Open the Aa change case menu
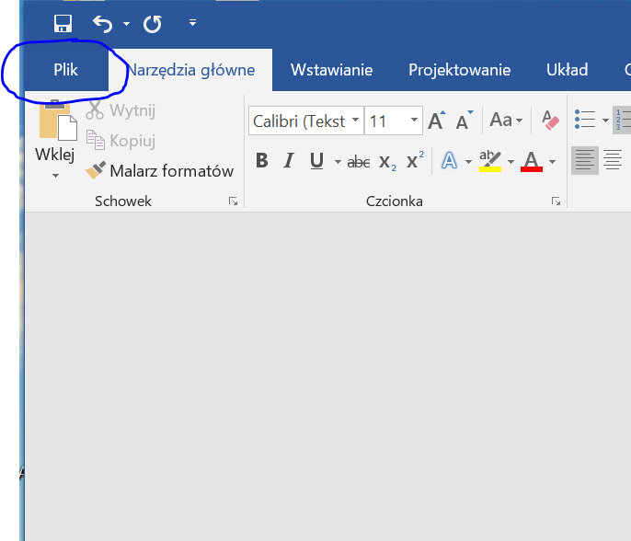This screenshot has height=541, width=631. (506, 120)
